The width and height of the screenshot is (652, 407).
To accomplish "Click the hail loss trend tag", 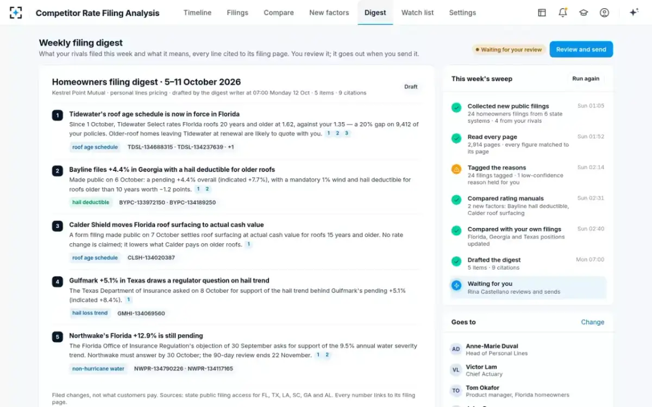I will pyautogui.click(x=90, y=313).
